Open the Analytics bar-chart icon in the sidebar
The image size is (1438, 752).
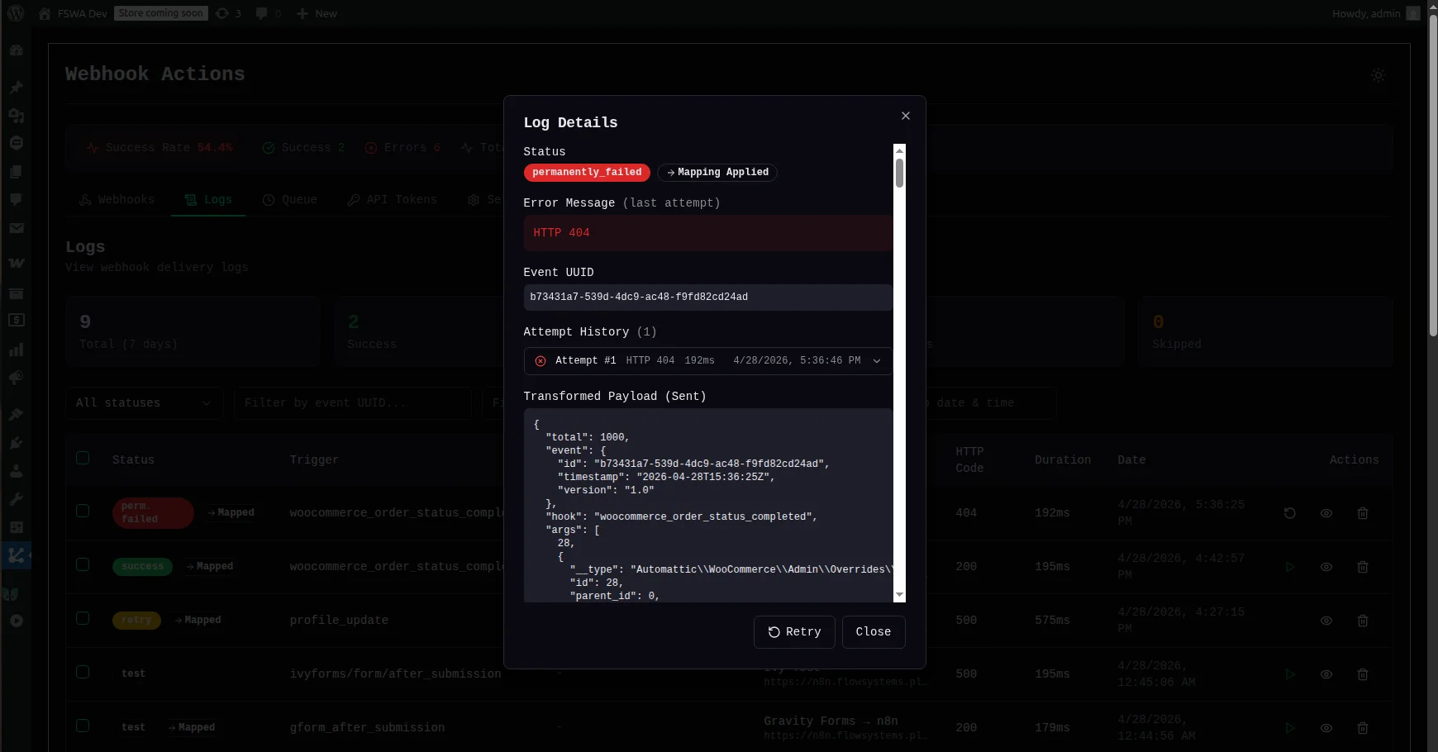[x=16, y=350]
